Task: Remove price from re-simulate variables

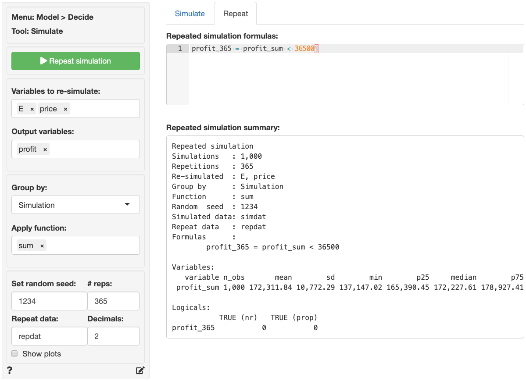Action: [65, 109]
